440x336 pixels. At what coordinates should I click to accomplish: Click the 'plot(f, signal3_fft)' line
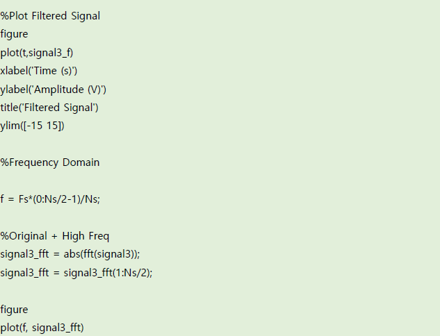point(42,328)
